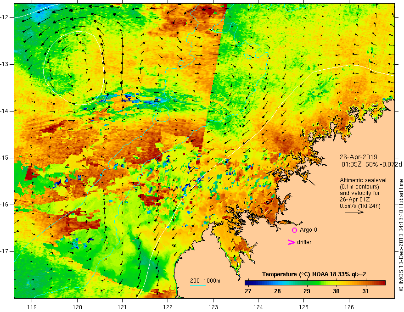Click the '200 1000m' isobath label
Viewport: 404px width, 312px height.
pyautogui.click(x=205, y=281)
